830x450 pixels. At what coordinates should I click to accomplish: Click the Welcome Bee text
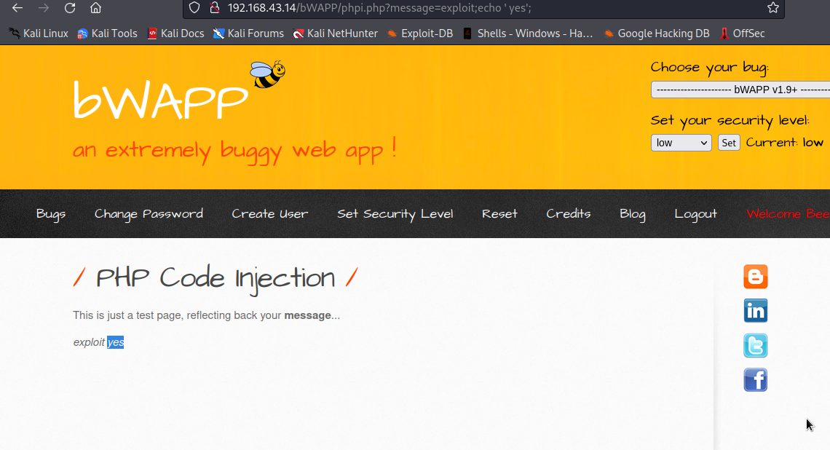click(x=788, y=214)
